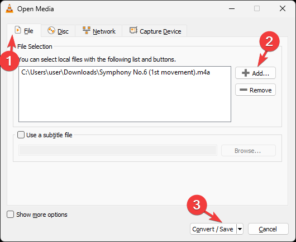Tick the 'Show more options' checkbox
The image size is (296, 242).
coord(10,215)
